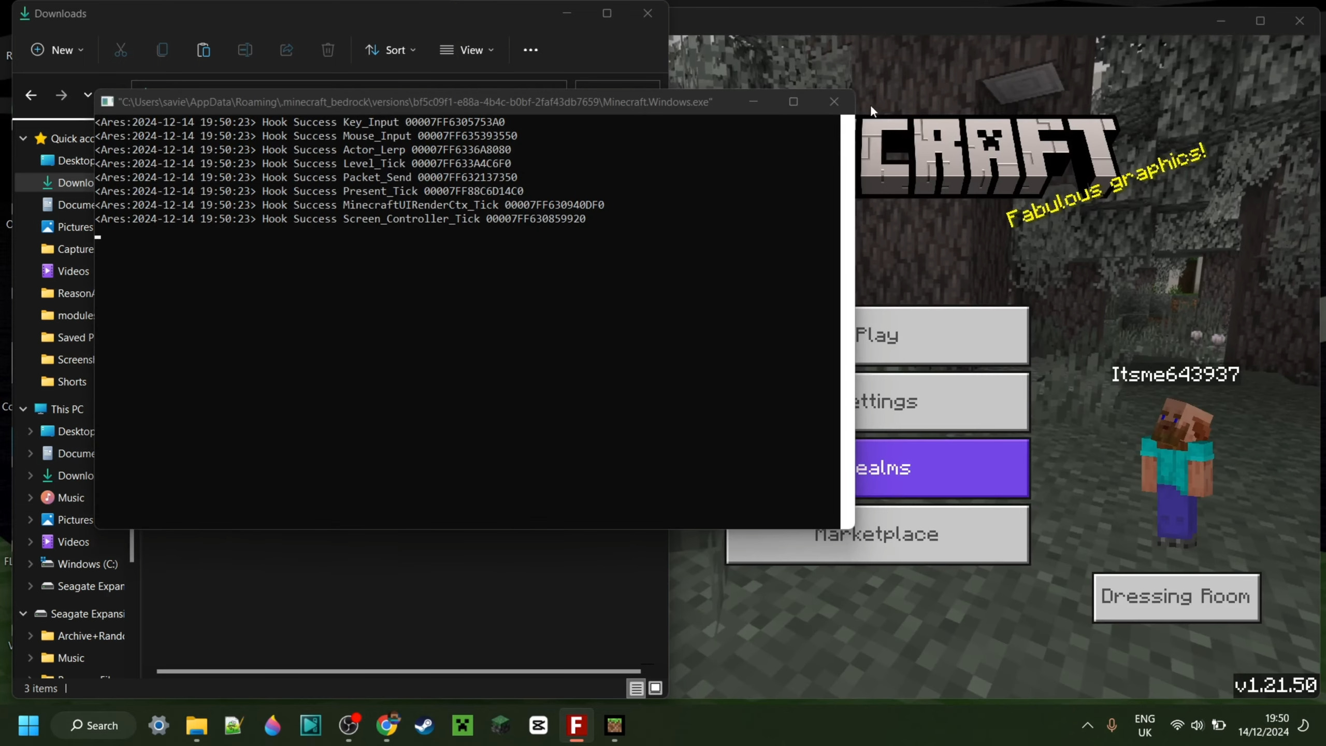Select Videos in Quick access

click(x=64, y=271)
